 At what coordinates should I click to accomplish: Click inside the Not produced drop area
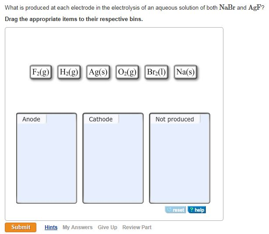[x=180, y=162]
